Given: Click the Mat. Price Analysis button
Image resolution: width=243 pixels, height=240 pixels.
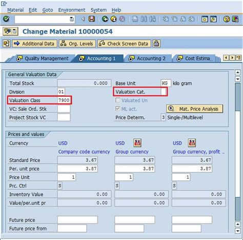Looking at the screenshot, I should pyautogui.click(x=195, y=109).
